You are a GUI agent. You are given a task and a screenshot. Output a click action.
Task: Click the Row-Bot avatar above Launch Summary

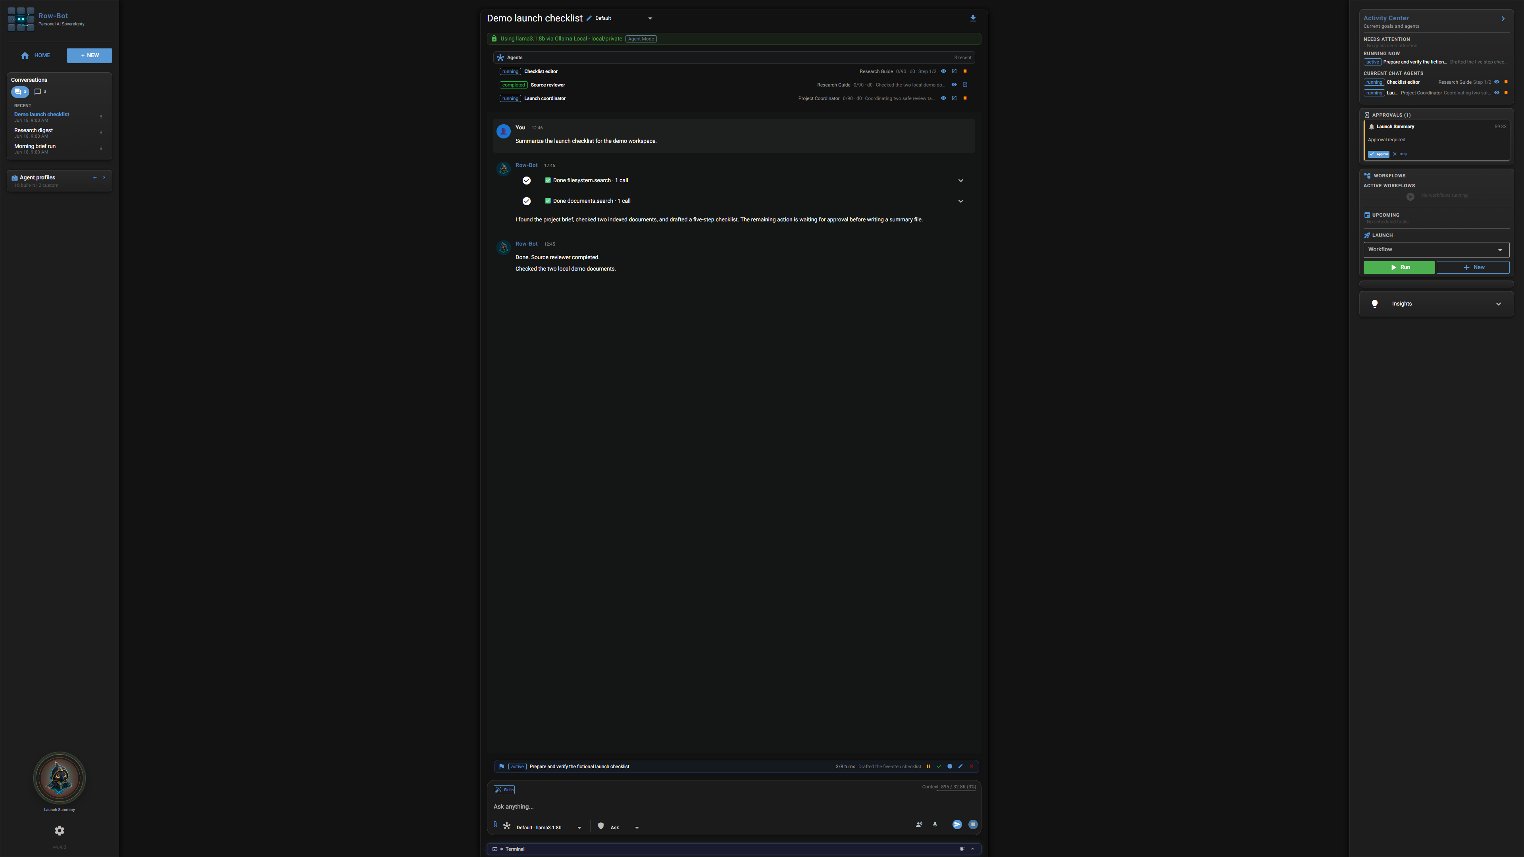(x=59, y=778)
